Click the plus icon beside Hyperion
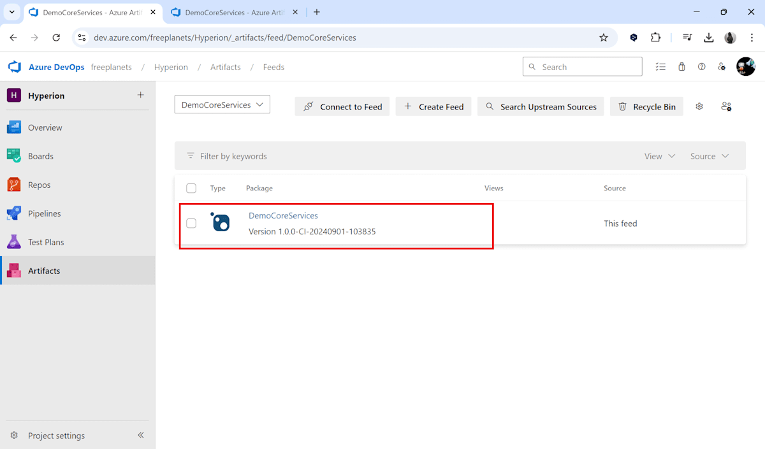This screenshot has width=765, height=449. pyautogui.click(x=140, y=95)
